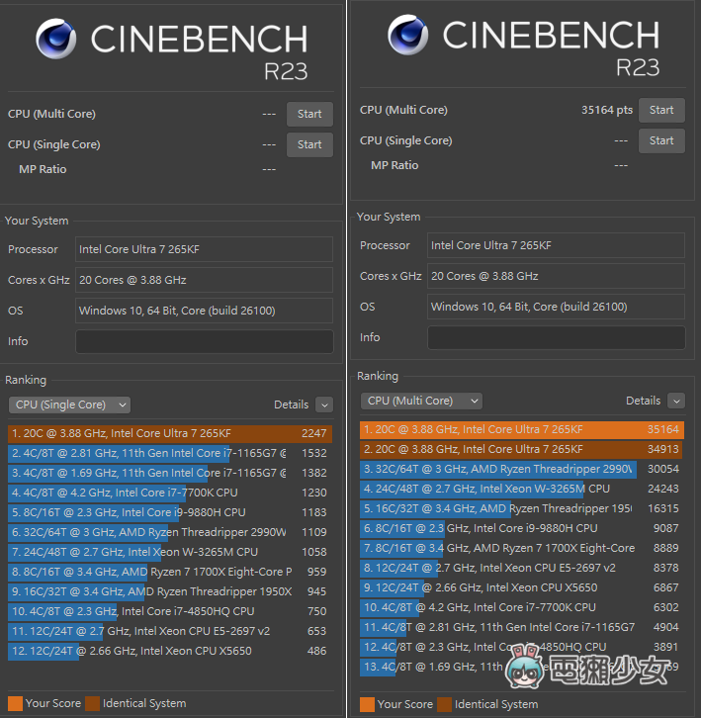This screenshot has height=718, width=701.
Task: Start the Multi Core test in right window
Action: [x=661, y=110]
